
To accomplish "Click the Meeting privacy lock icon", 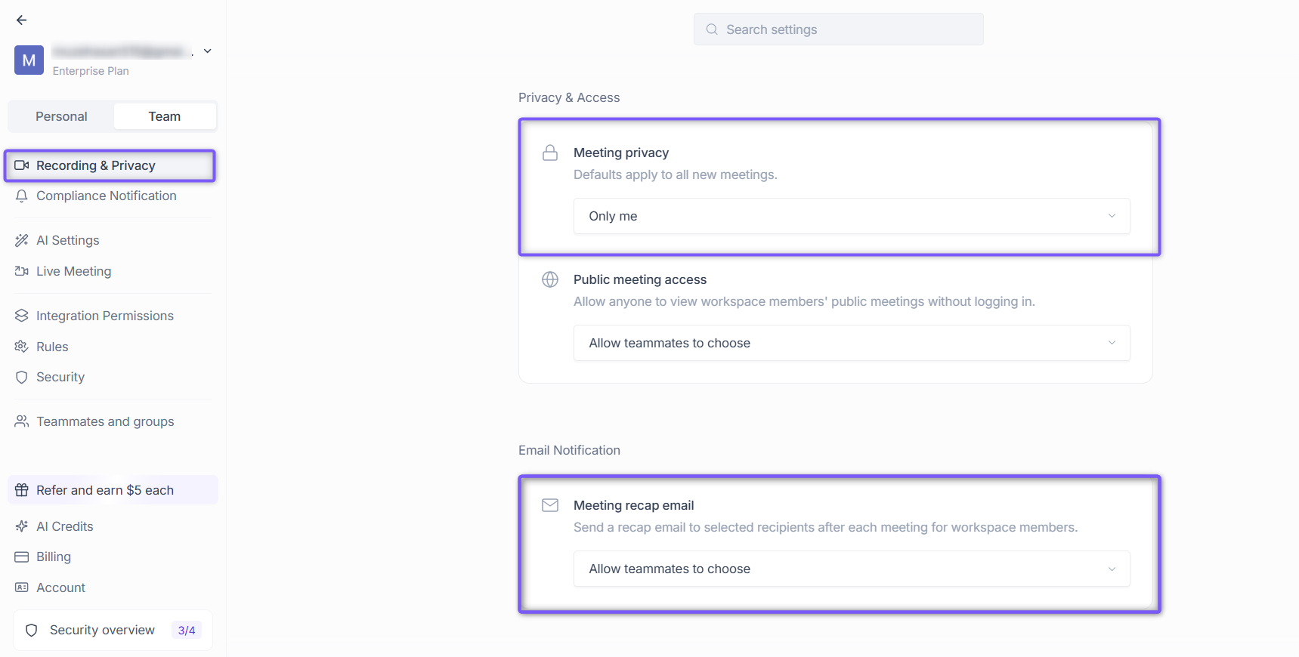I will coord(550,153).
